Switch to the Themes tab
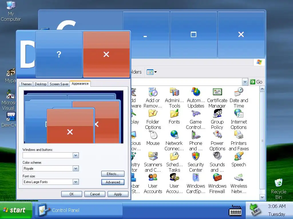This screenshot has height=219, width=293. tap(26, 84)
